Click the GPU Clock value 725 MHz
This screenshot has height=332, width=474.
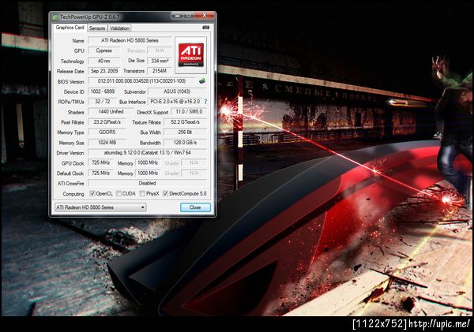click(x=100, y=162)
